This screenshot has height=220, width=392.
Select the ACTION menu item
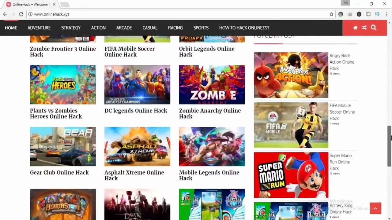(x=98, y=28)
